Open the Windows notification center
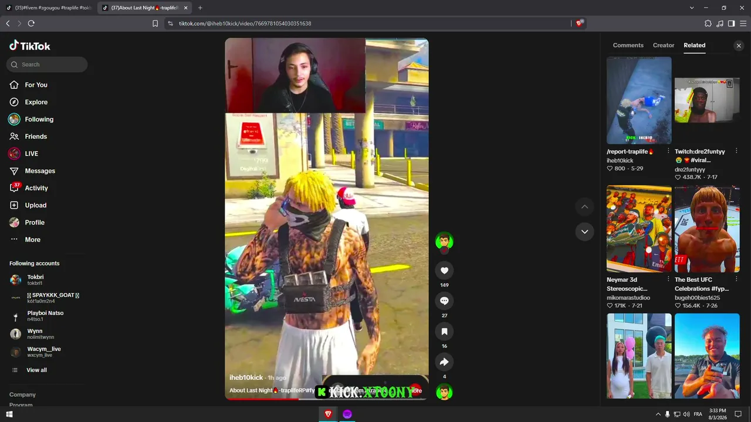Screen dimensions: 751x422 [x=738, y=414]
